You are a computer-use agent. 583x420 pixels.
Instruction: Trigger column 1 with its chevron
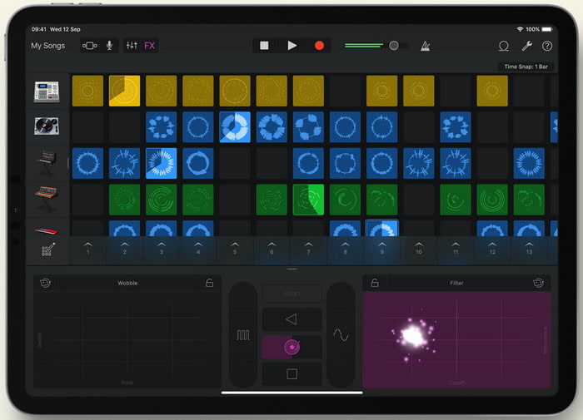pyautogui.click(x=87, y=247)
